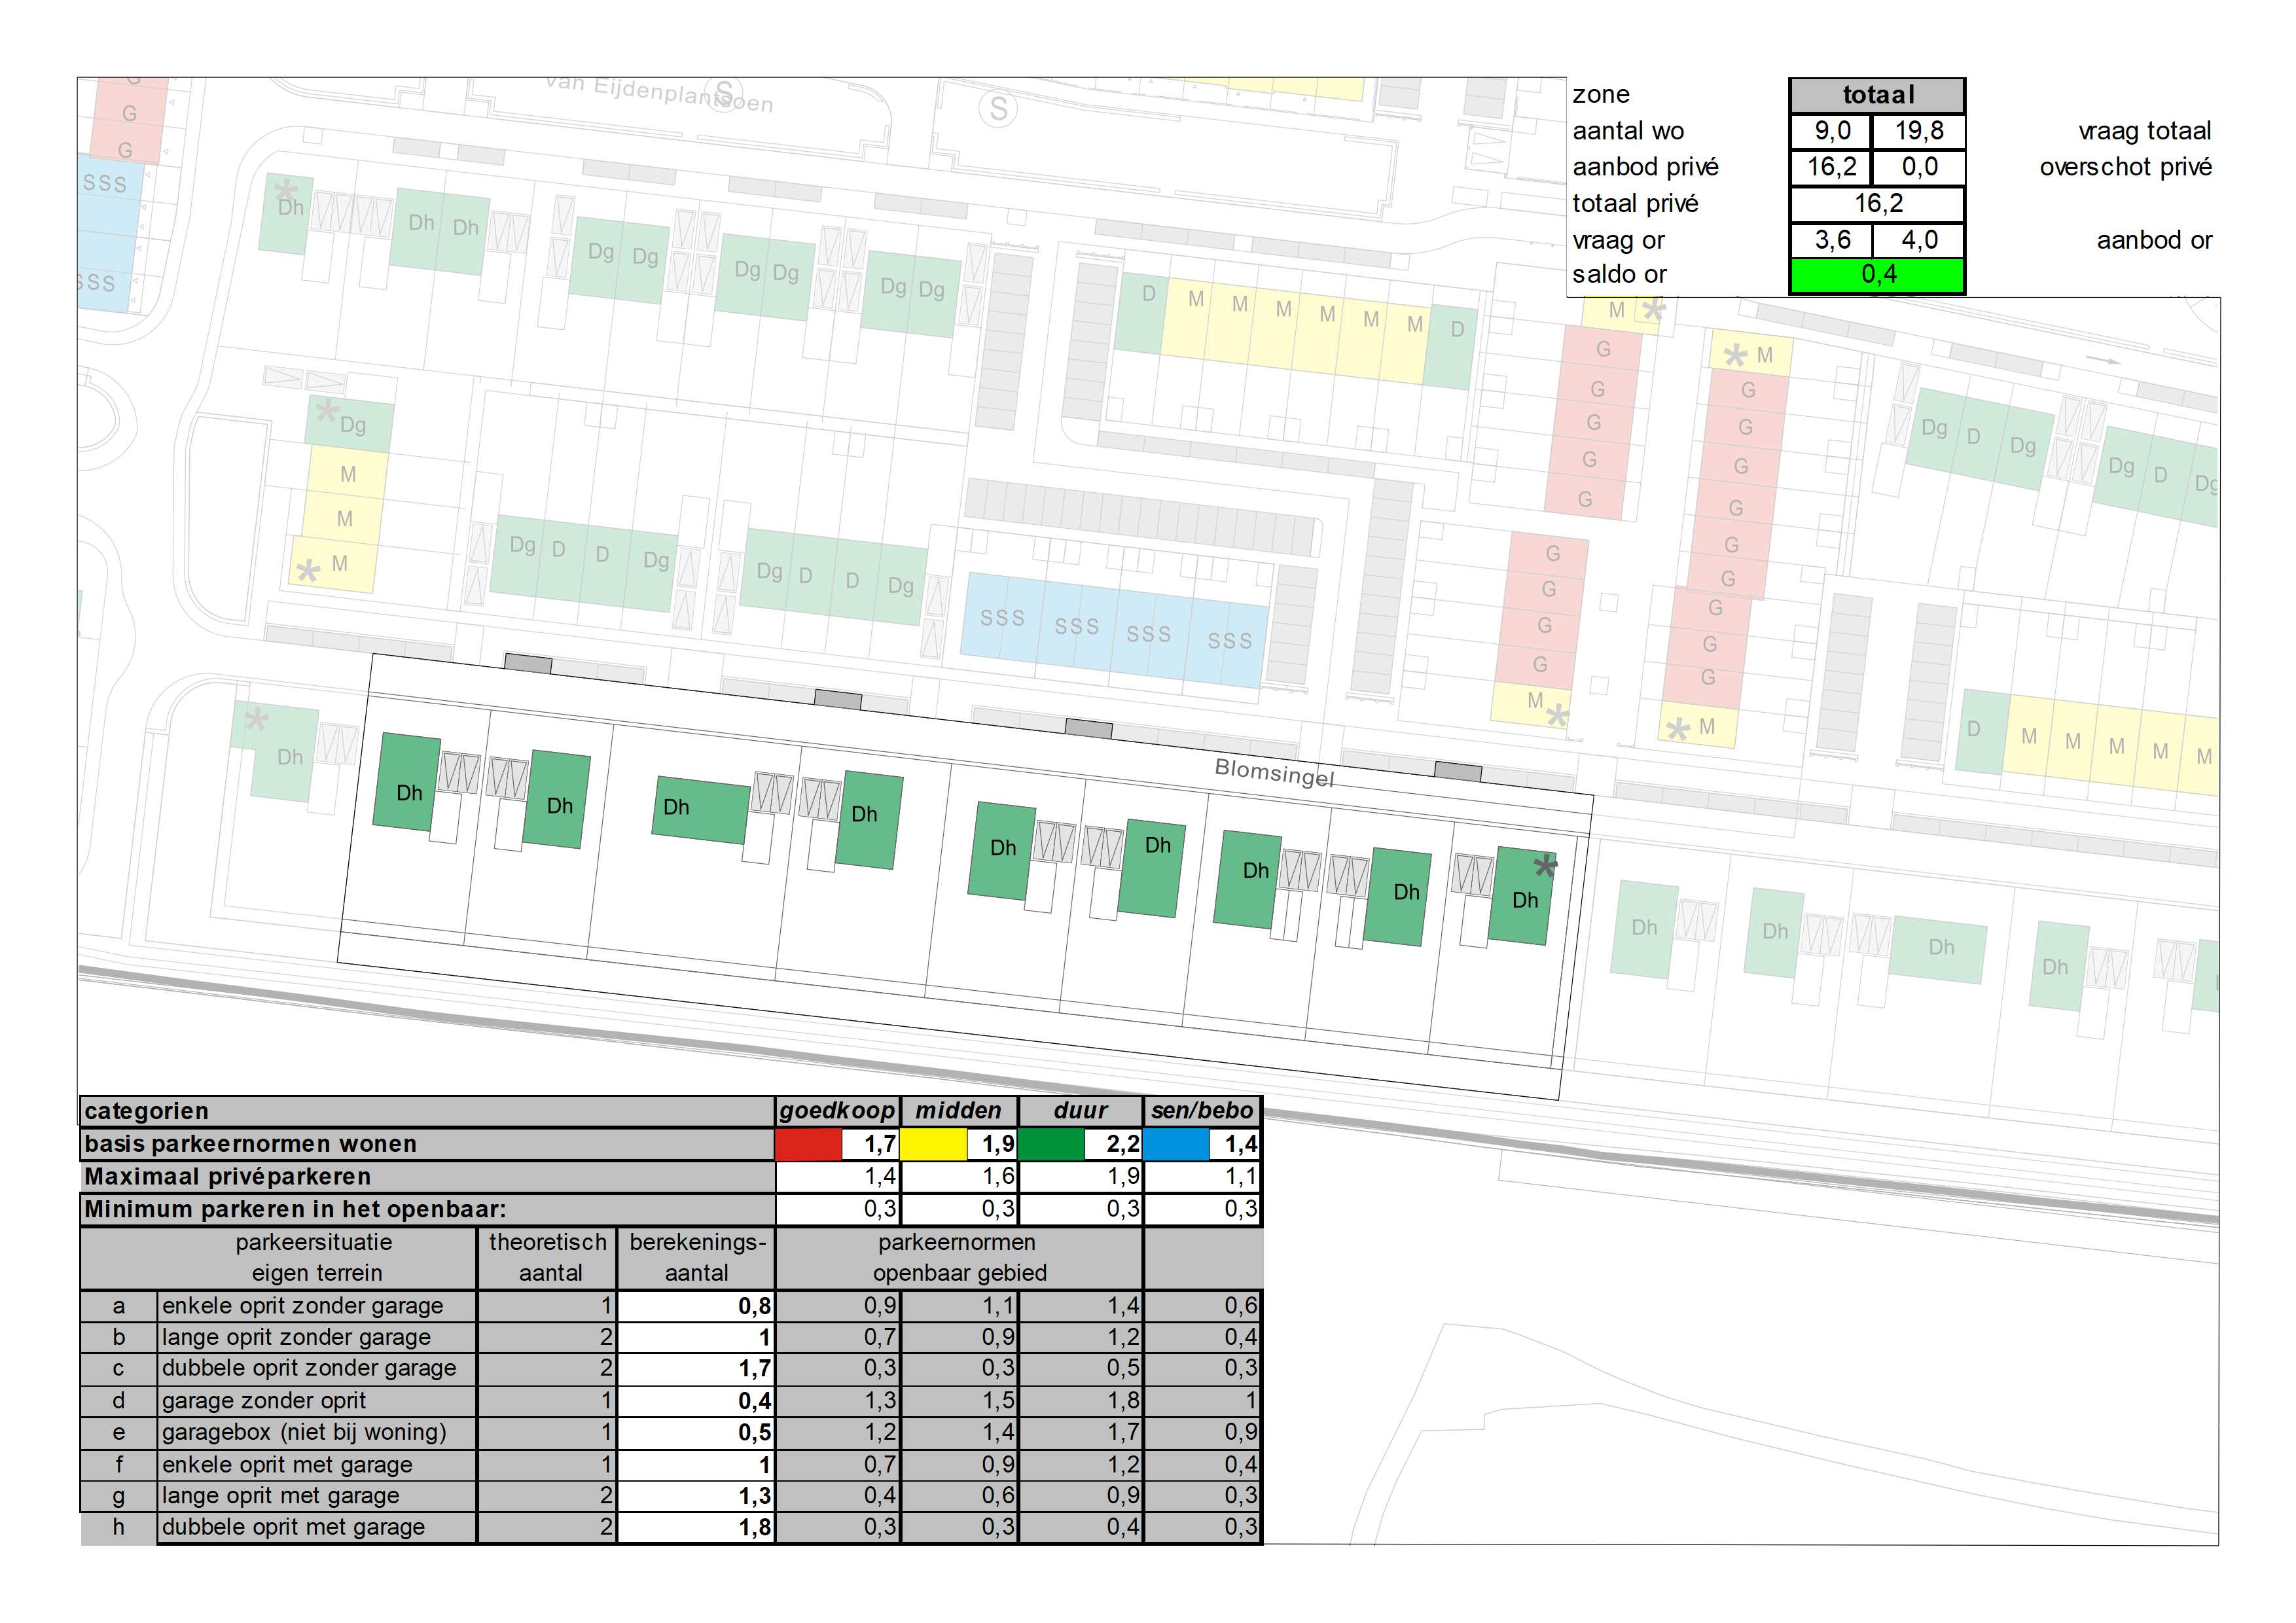Select row 'lange oprit met garage'
Image resolution: width=2296 pixels, height=1623 pixels.
pyautogui.click(x=670, y=1496)
